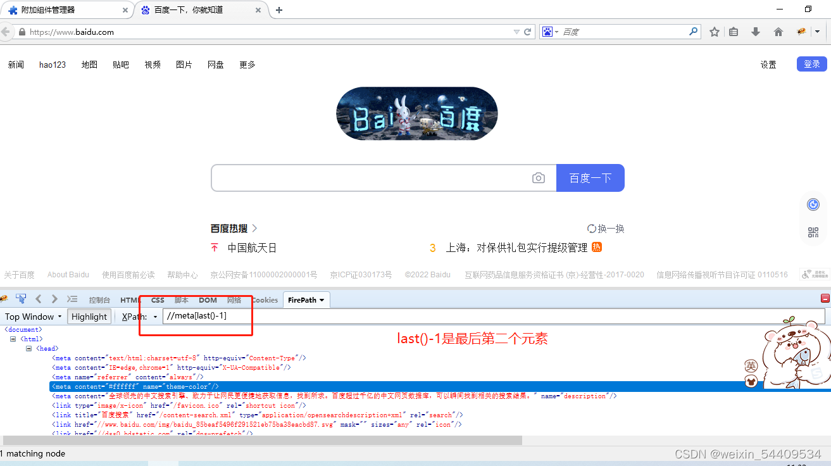831x466 pixels.
Task: Open the Firebug command line icon
Action: coord(72,299)
